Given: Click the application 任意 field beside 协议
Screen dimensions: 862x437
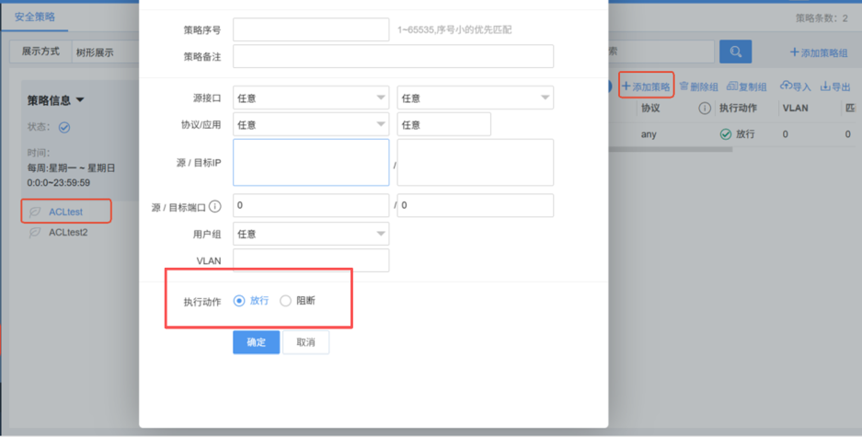Looking at the screenshot, I should point(444,125).
